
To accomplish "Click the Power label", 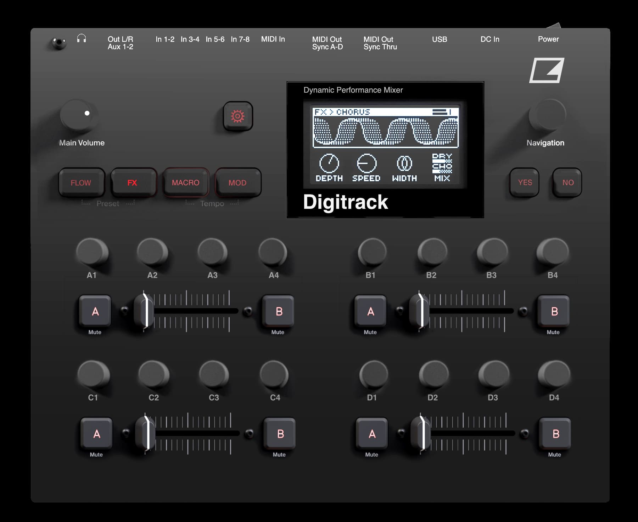I will [x=548, y=39].
